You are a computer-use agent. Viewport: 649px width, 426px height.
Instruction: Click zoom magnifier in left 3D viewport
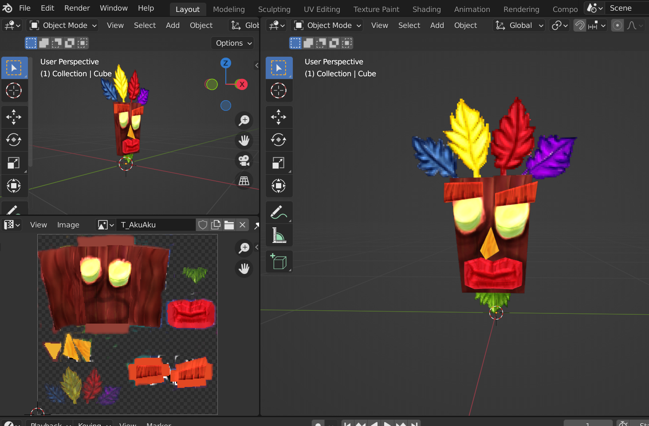[244, 120]
